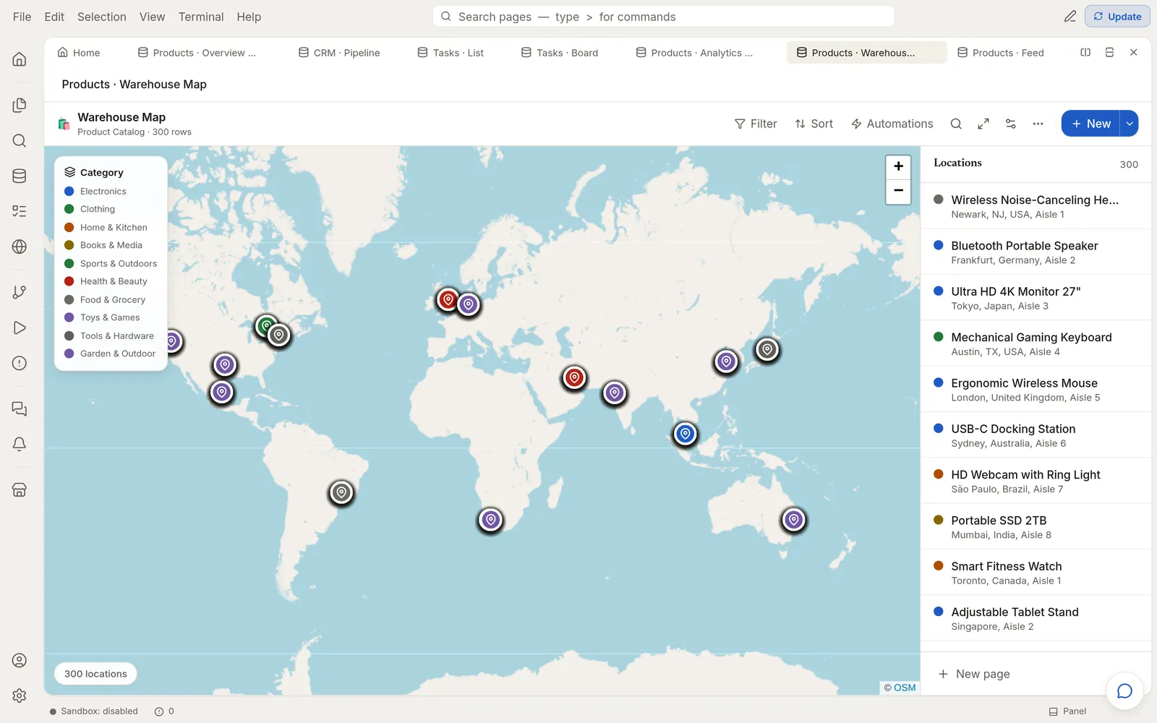Open the Selection menu

pyautogui.click(x=102, y=17)
